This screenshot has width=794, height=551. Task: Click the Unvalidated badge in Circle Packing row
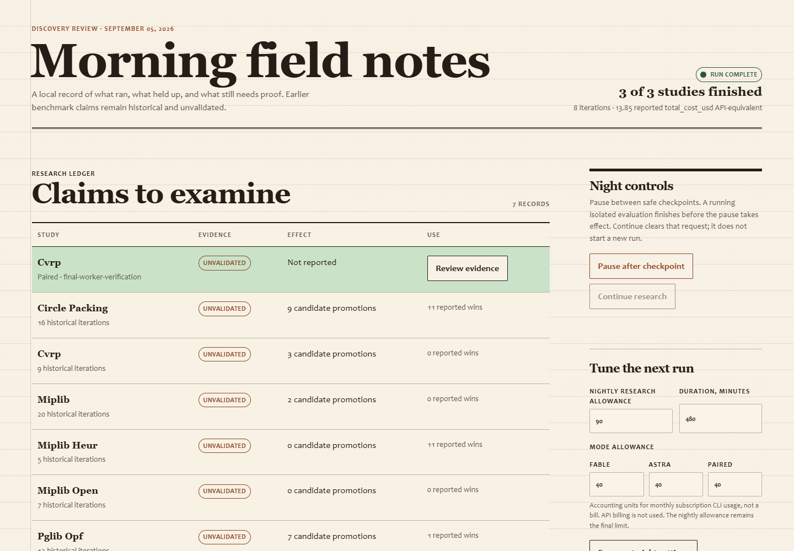pos(224,309)
